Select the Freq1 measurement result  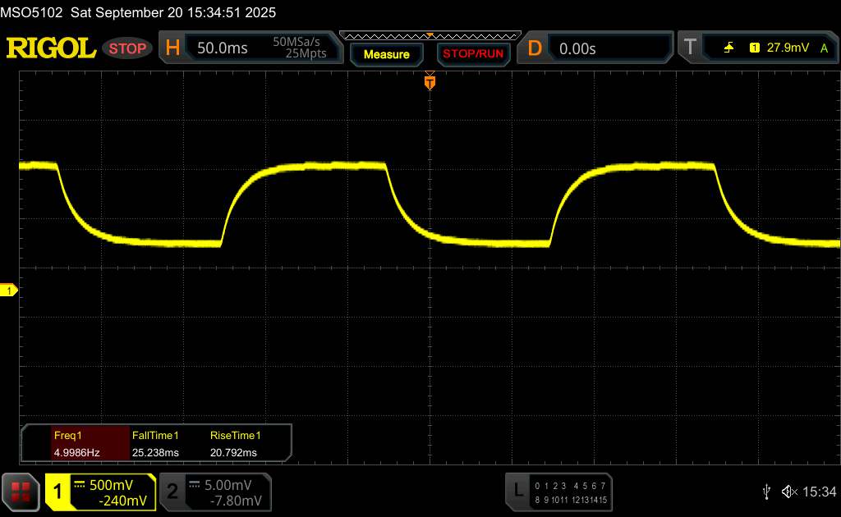point(75,444)
